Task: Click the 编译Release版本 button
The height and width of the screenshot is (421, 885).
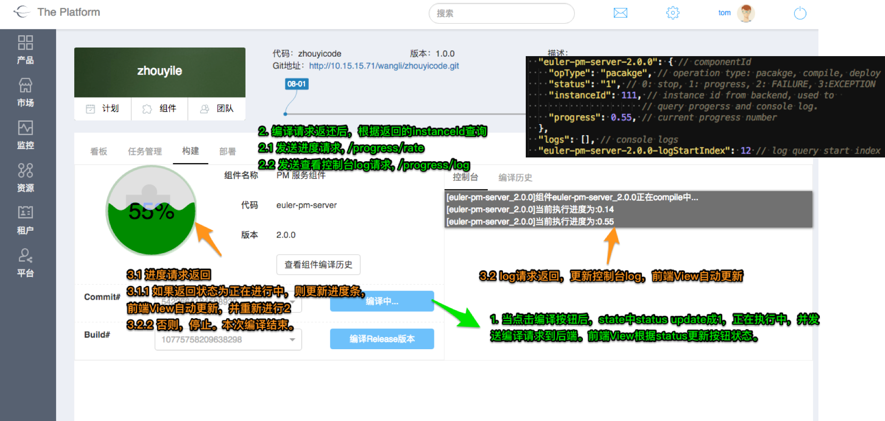Action: point(382,339)
